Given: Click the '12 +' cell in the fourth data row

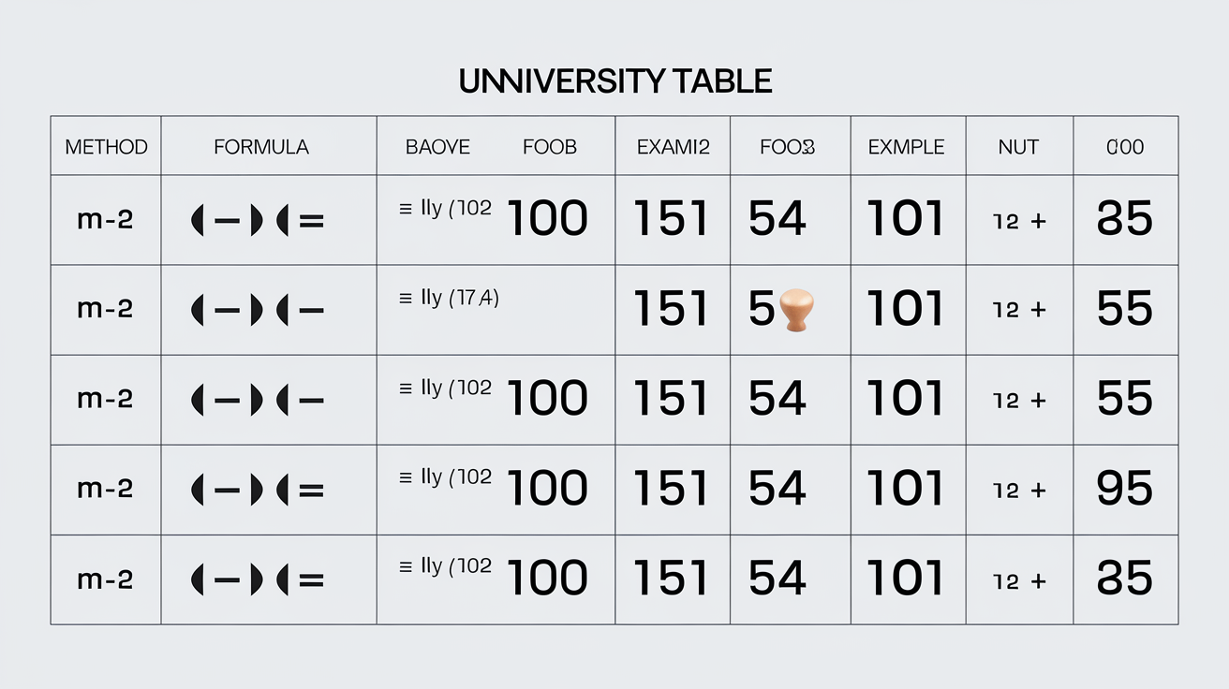Looking at the screenshot, I should coord(1019,491).
